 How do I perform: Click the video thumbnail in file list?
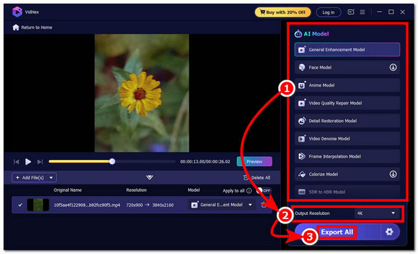tap(38, 205)
